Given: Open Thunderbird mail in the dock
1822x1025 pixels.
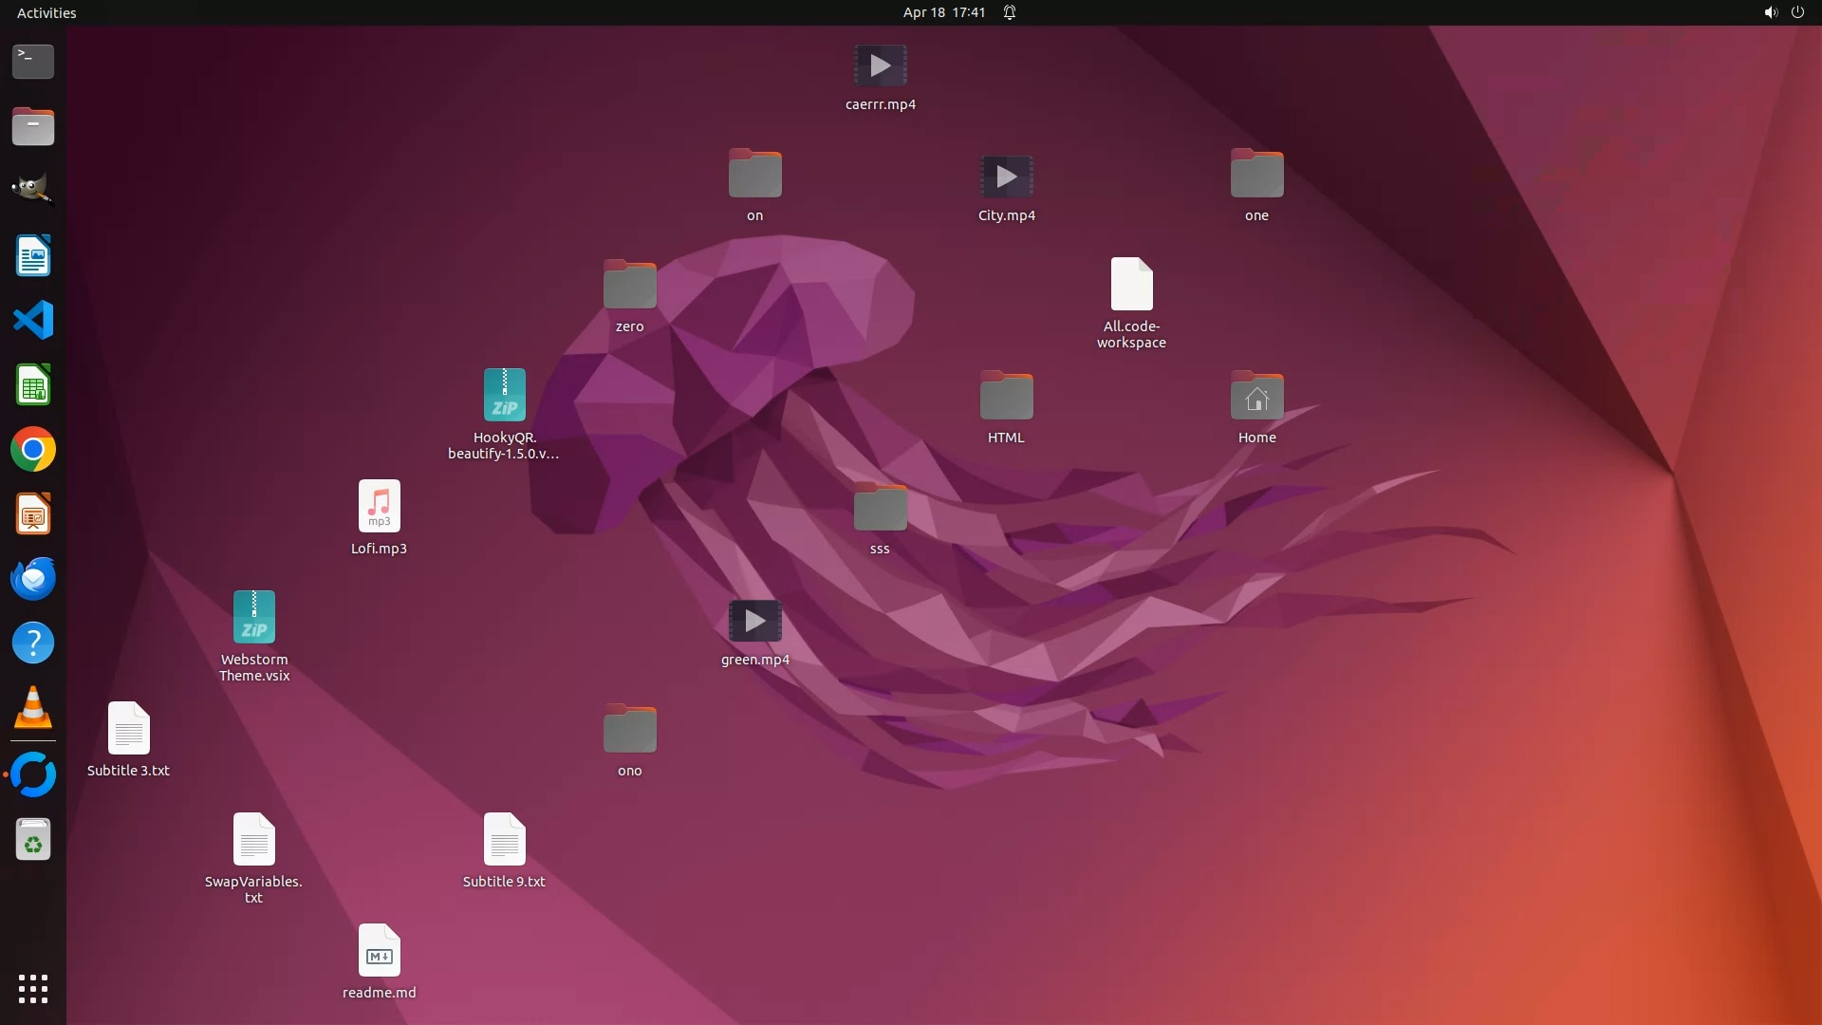Looking at the screenshot, I should [x=33, y=578].
